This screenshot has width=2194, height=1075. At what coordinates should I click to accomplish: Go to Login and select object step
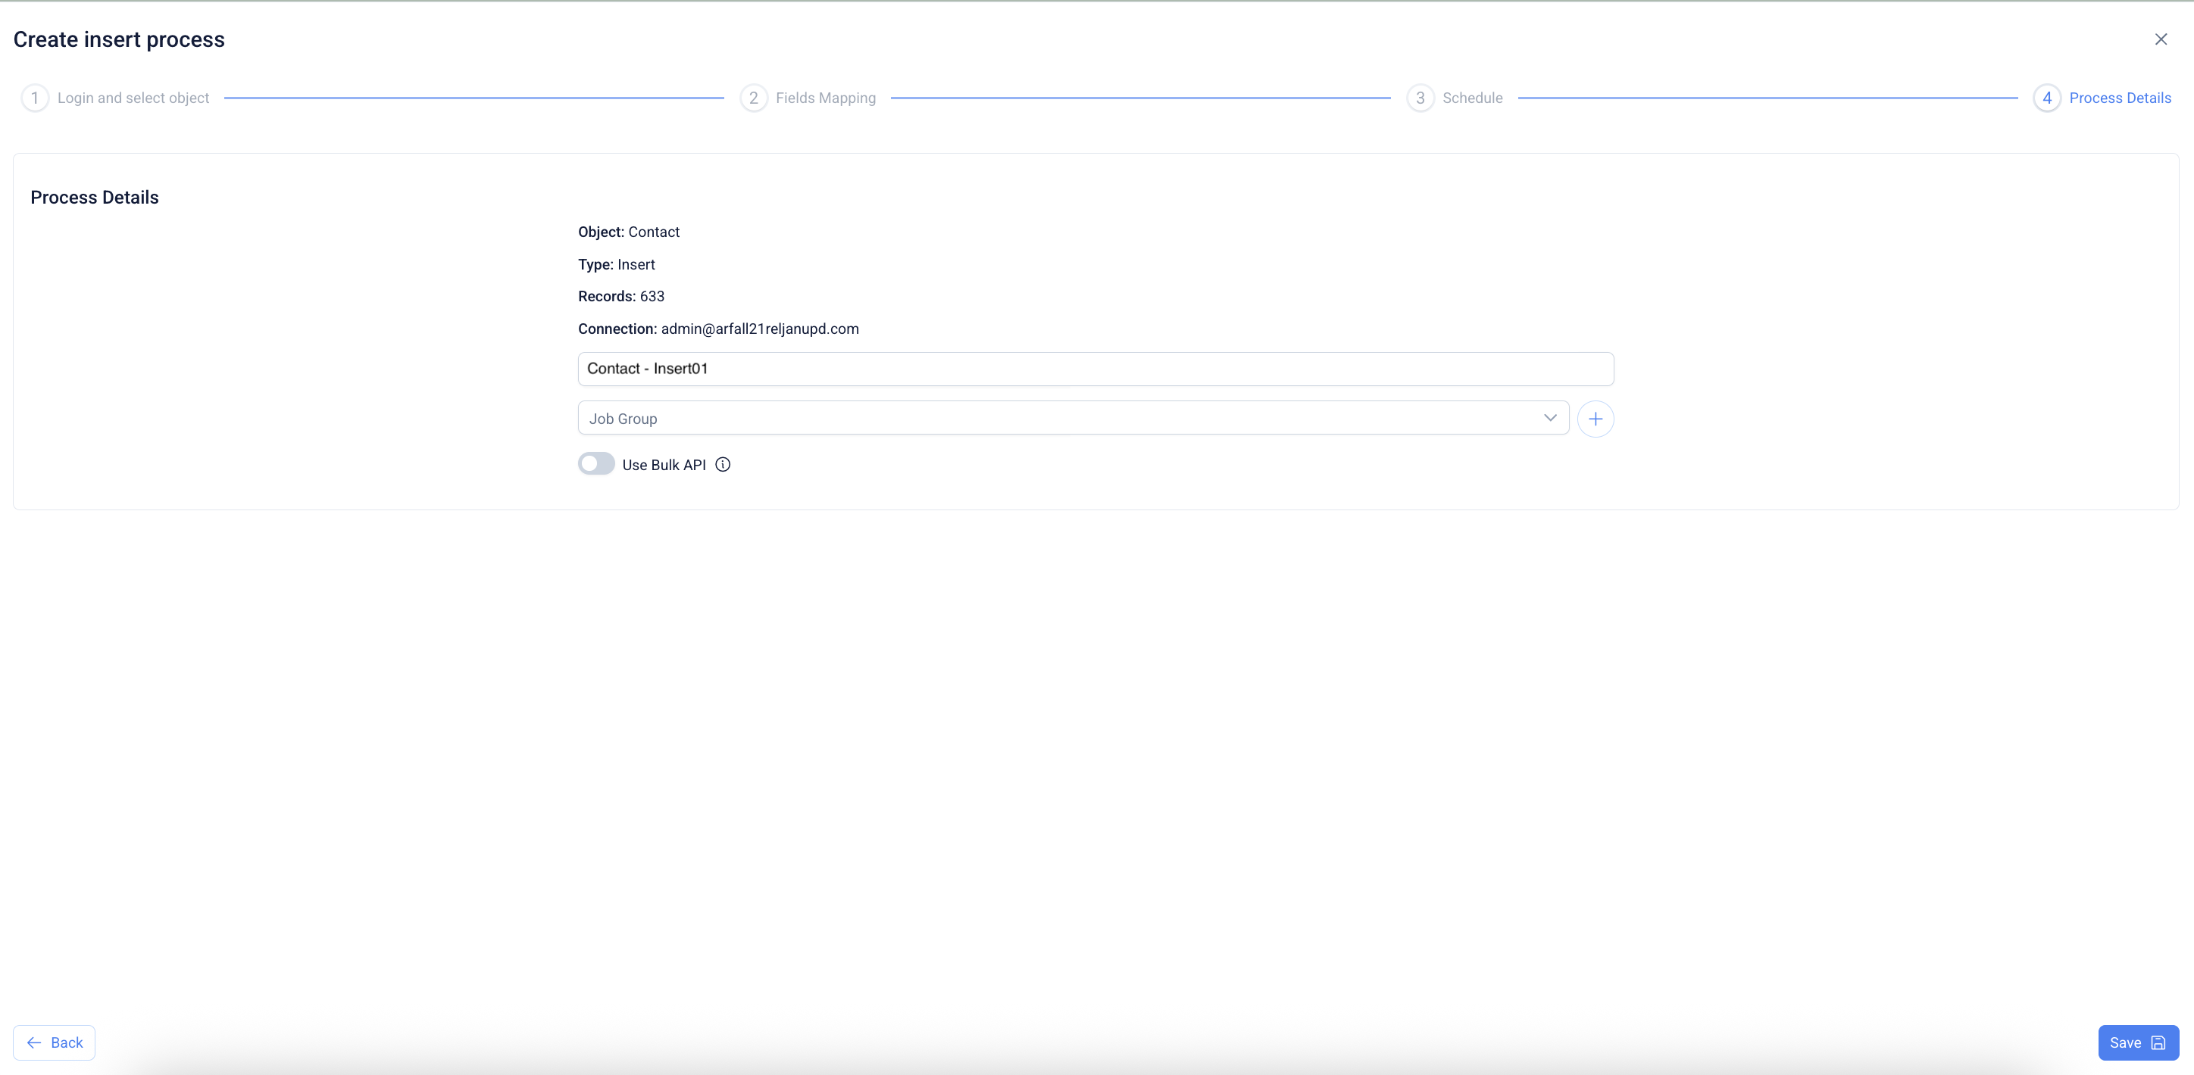(x=133, y=98)
